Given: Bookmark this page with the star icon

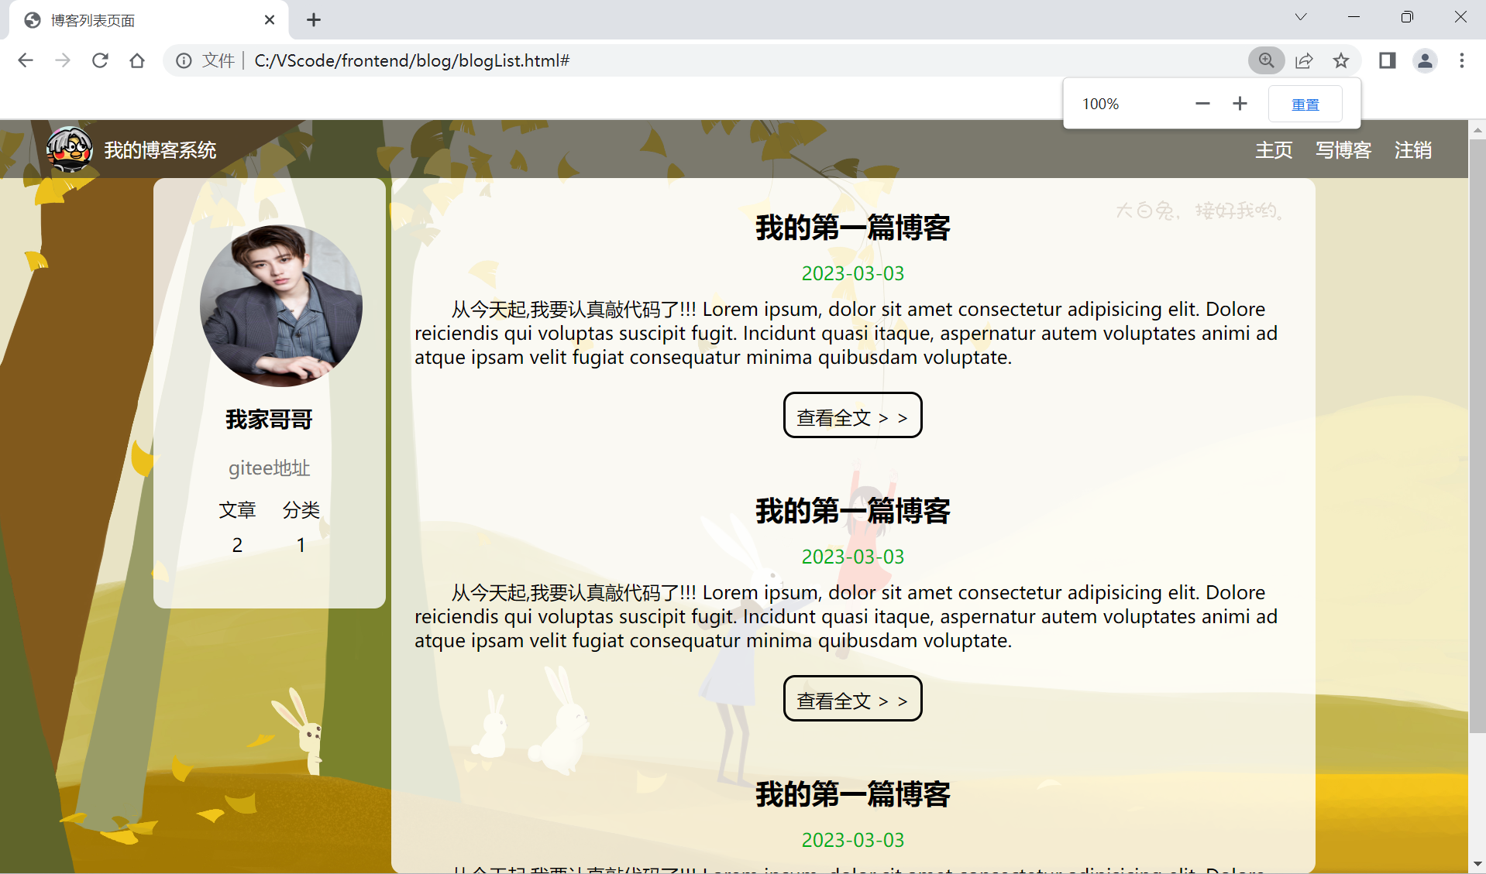Looking at the screenshot, I should pos(1341,60).
